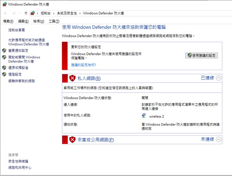Click red shield icon beside 來賓或公用網路
Viewport: 232px width, 176px height.
(x=72, y=140)
